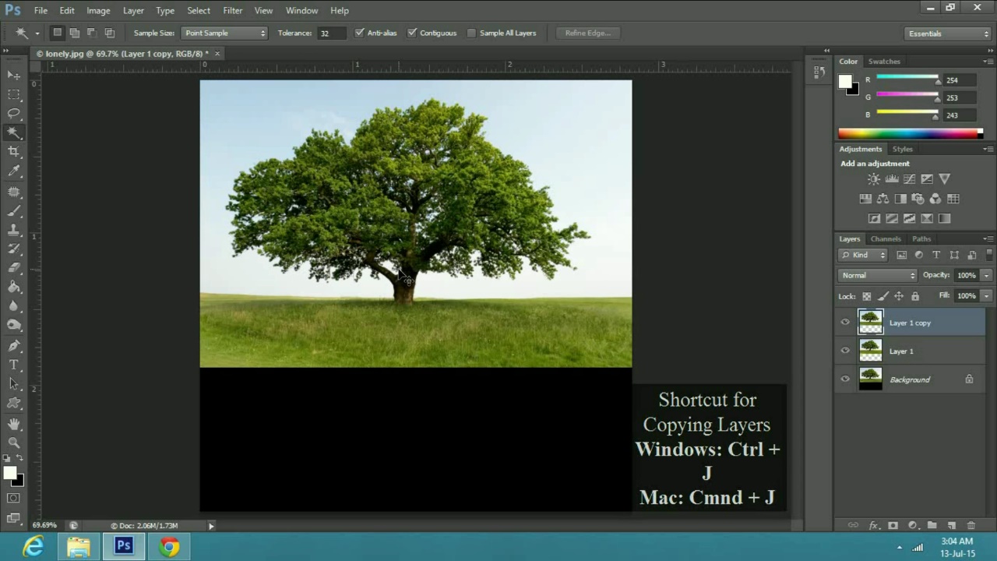Image resolution: width=997 pixels, height=561 pixels.
Task: Hide Layer 1 using its eye icon
Action: [845, 351]
